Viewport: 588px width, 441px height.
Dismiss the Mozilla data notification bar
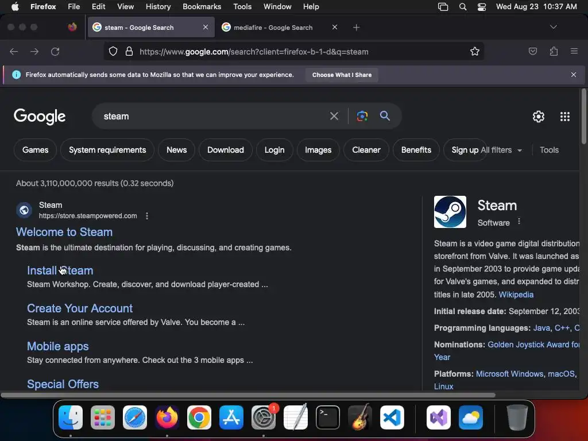pyautogui.click(x=574, y=75)
